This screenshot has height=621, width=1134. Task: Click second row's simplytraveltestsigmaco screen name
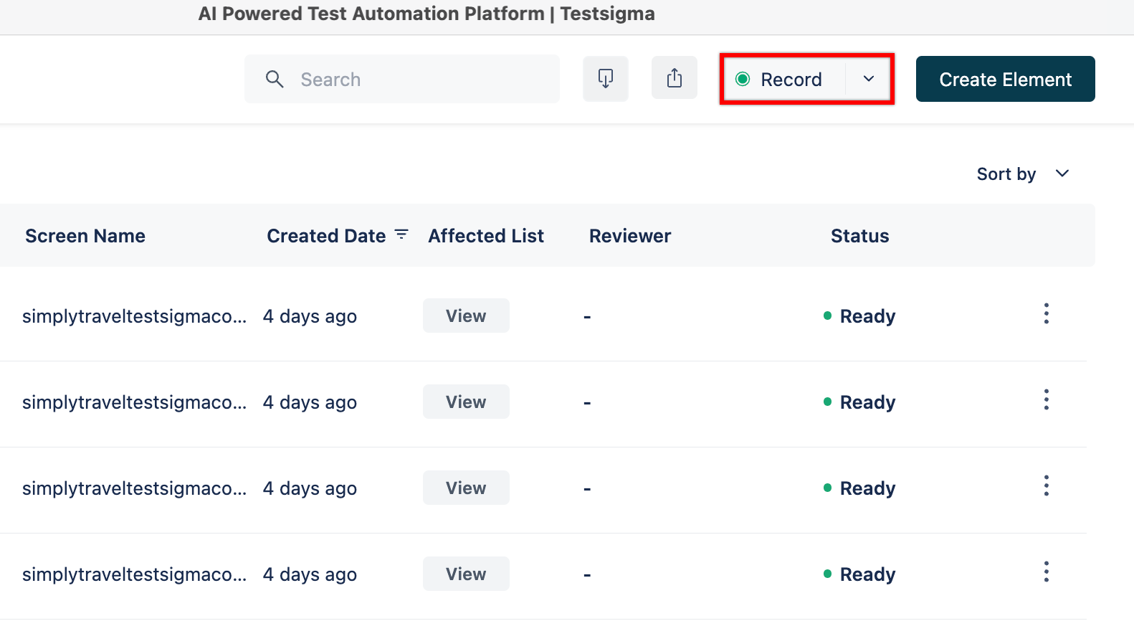[134, 402]
